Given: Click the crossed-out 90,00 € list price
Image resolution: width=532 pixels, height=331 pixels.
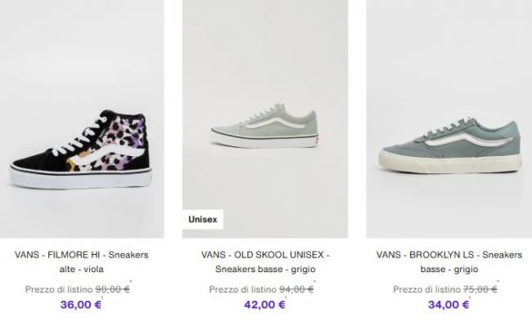Looking at the screenshot, I should click(x=113, y=289).
